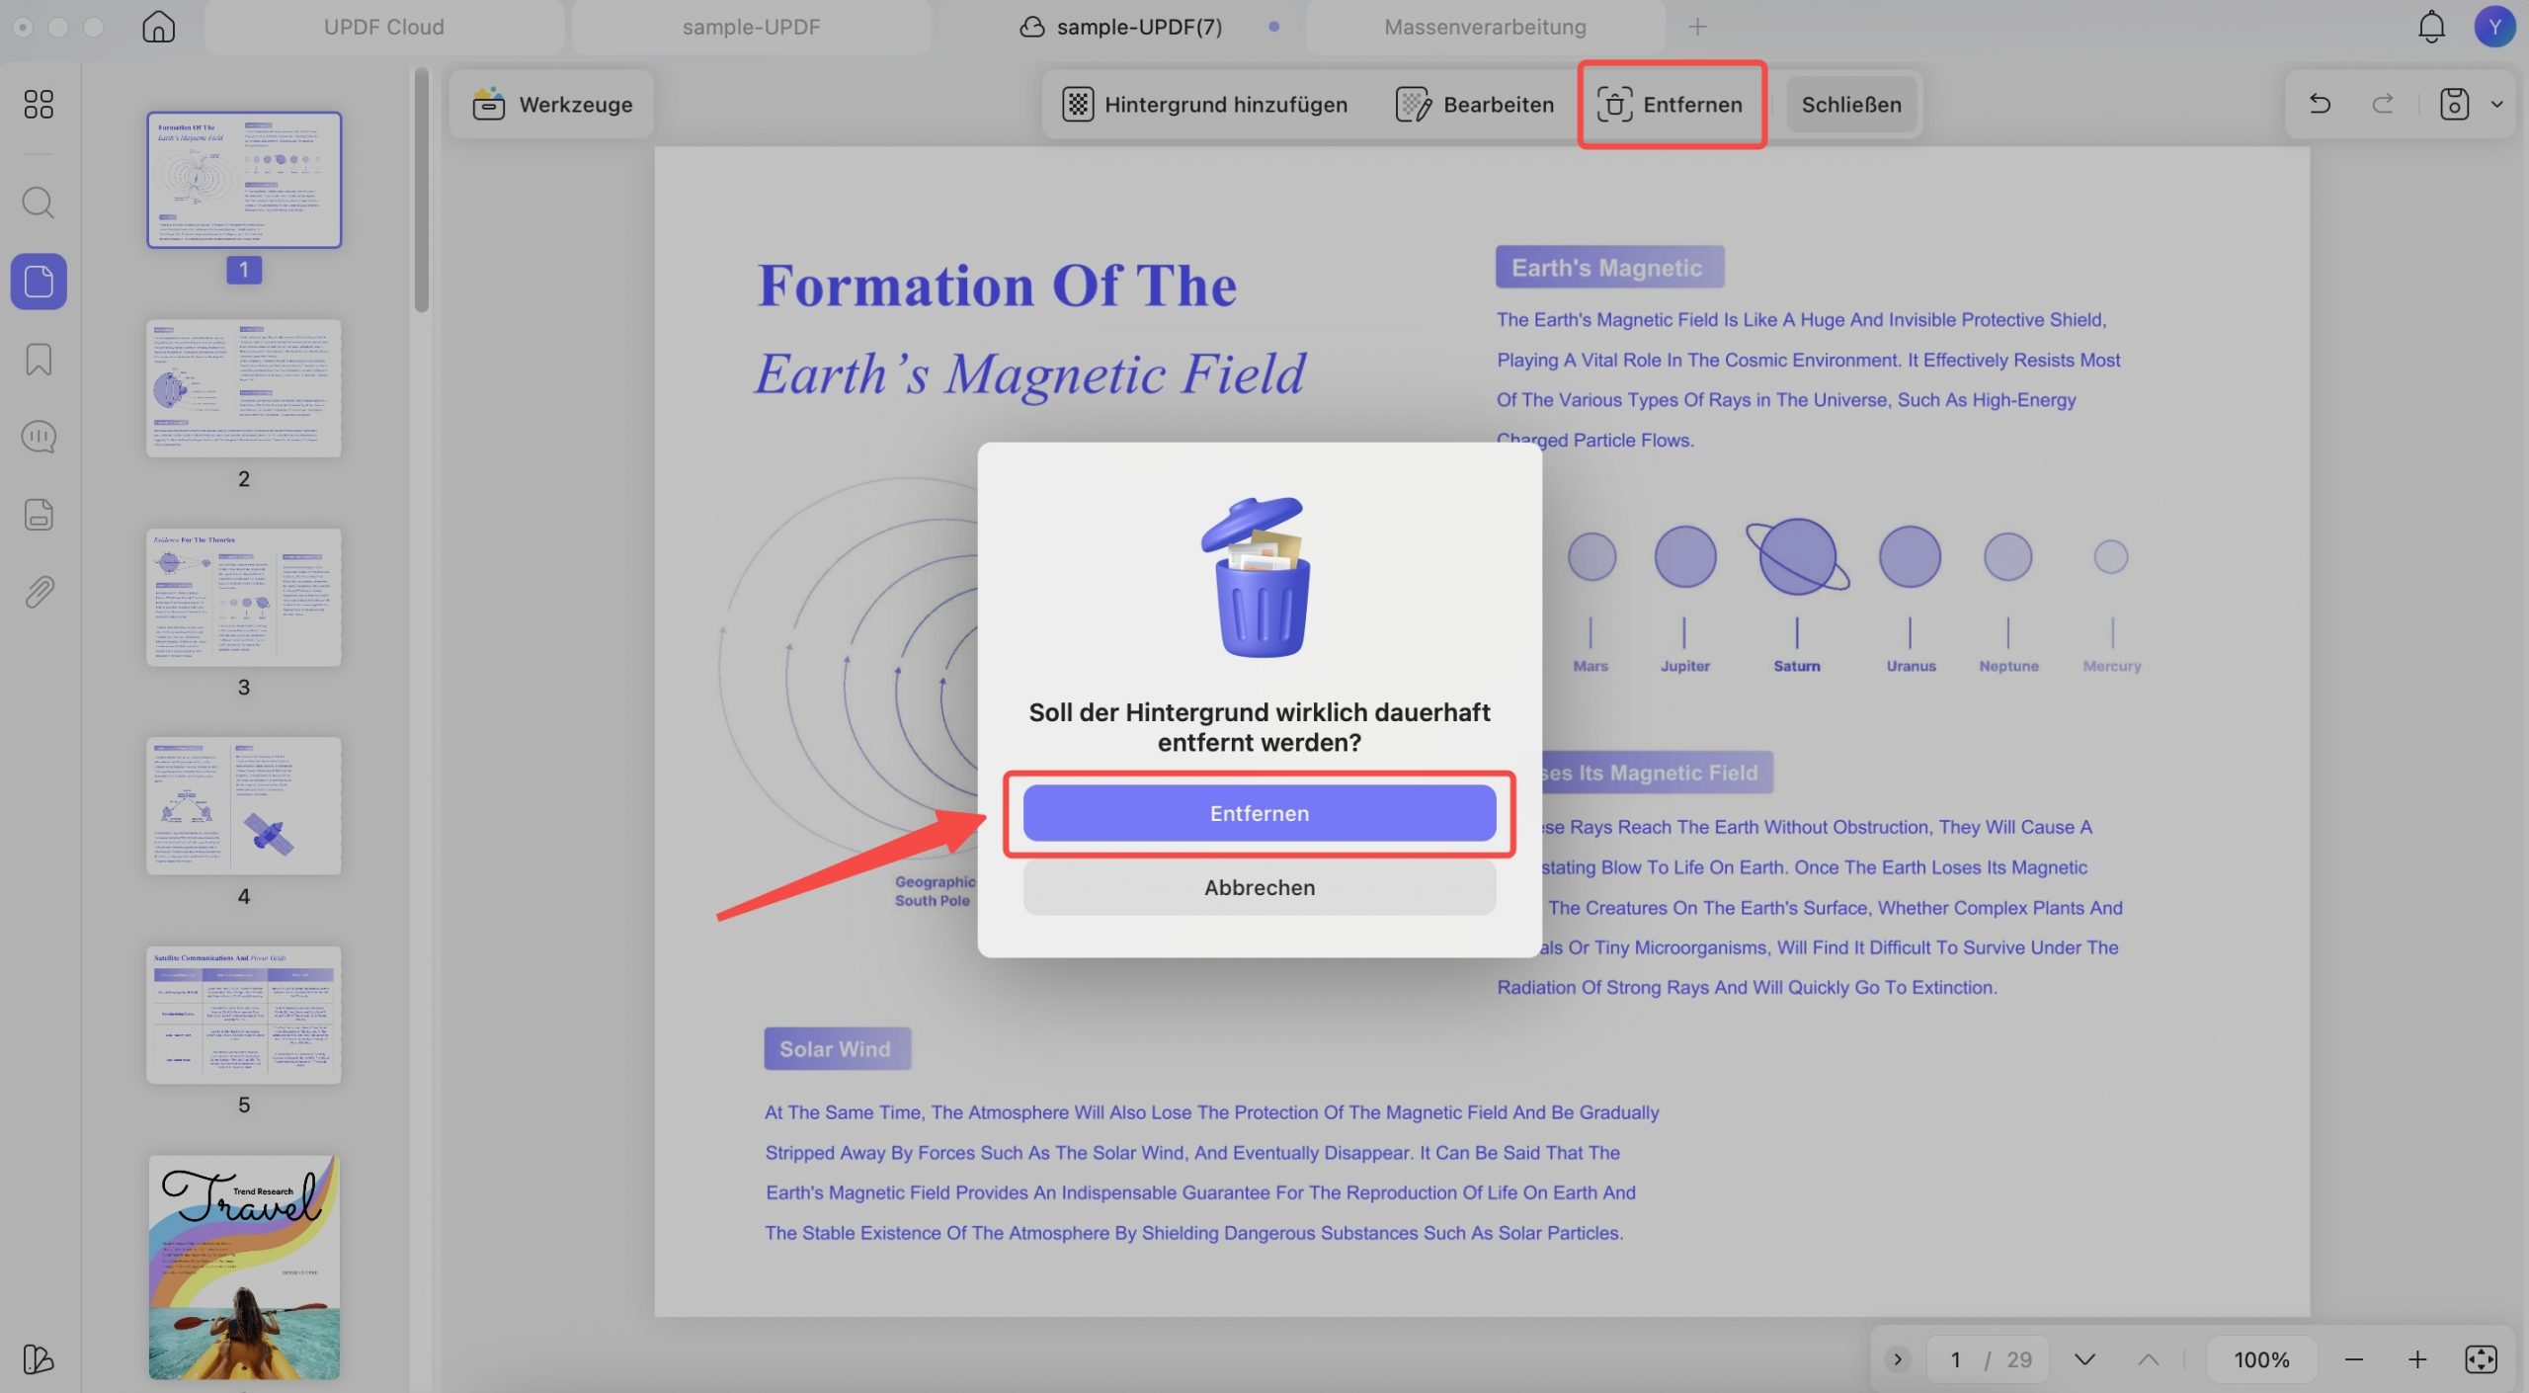The width and height of the screenshot is (2529, 1393).
Task: Click the 100% zoom level field
Action: point(2261,1359)
